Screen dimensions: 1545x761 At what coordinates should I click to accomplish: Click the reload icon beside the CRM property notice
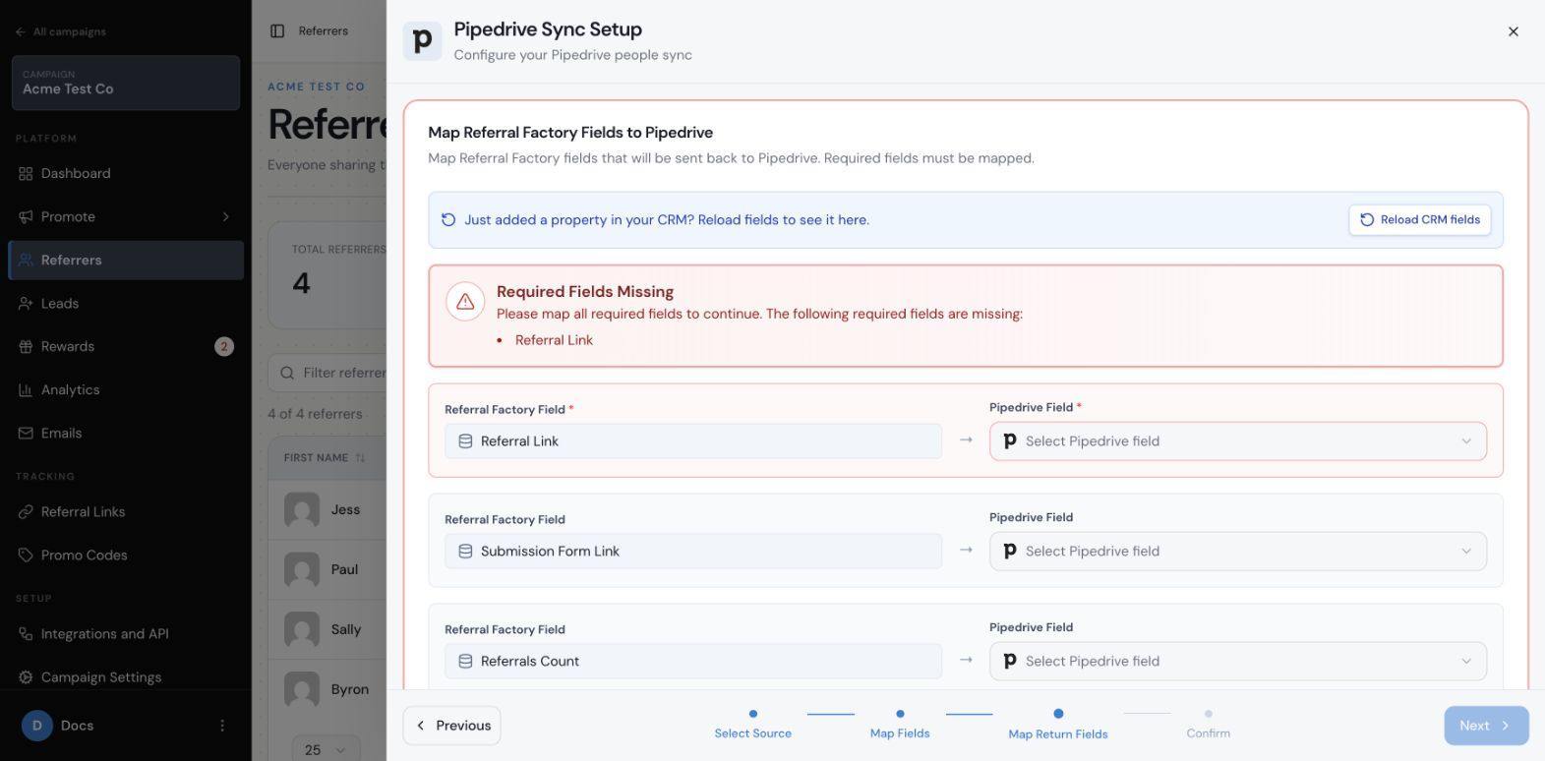(x=448, y=220)
